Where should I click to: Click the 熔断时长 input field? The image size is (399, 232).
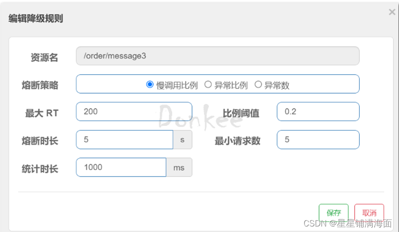click(125, 139)
